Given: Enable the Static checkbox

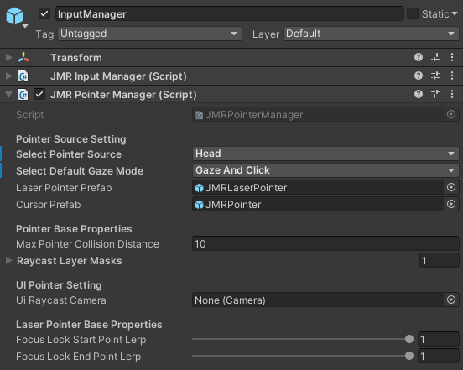Looking at the screenshot, I should pyautogui.click(x=413, y=13).
